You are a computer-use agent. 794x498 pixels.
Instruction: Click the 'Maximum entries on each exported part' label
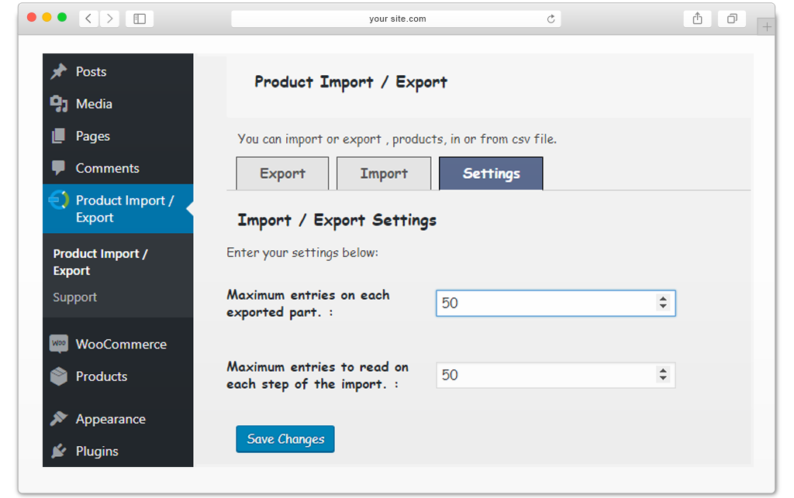[x=308, y=304]
